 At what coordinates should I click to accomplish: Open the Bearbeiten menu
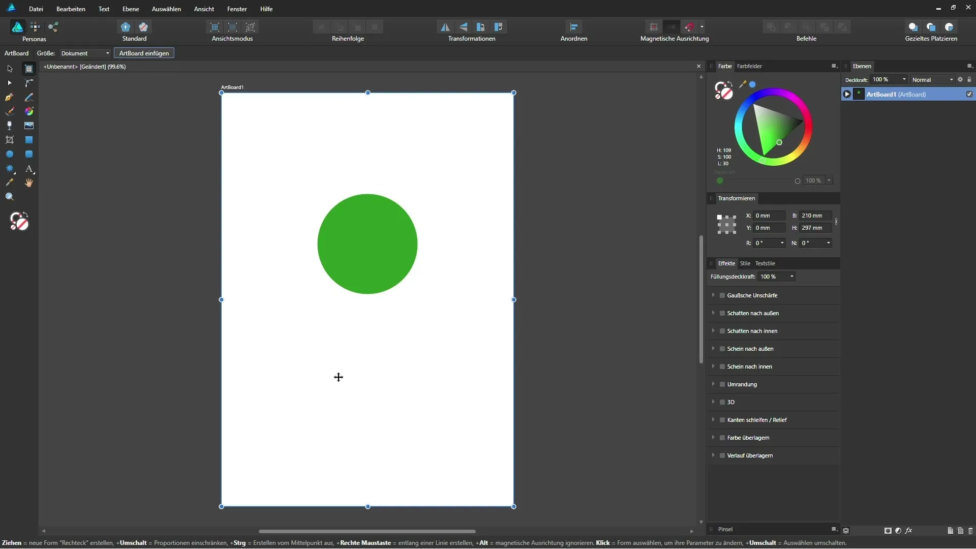[71, 9]
